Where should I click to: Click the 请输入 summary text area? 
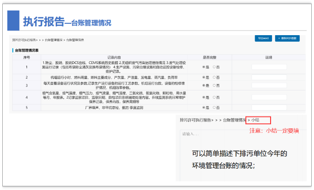pyautogui.click(x=243, y=156)
